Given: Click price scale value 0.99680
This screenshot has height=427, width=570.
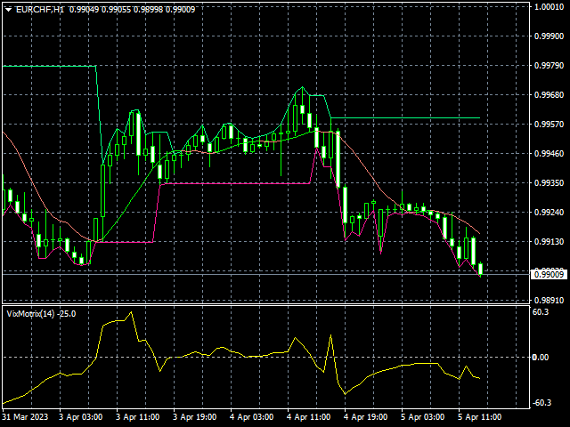Looking at the screenshot, I should point(549,95).
